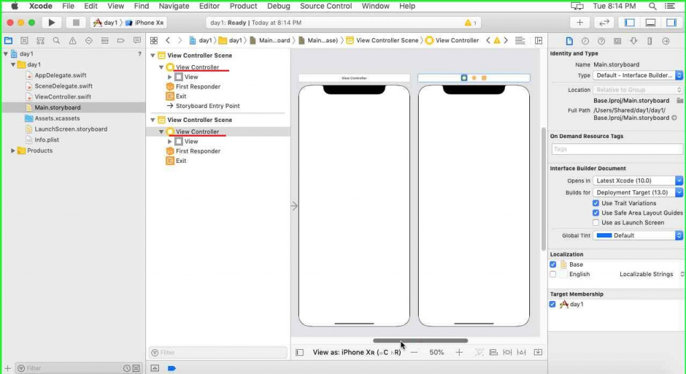Run the project with the Play button

click(51, 22)
